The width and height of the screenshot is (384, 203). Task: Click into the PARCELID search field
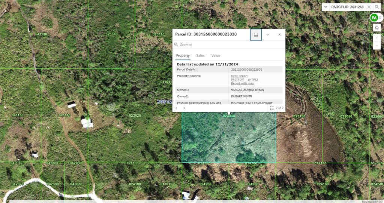[x=347, y=7]
